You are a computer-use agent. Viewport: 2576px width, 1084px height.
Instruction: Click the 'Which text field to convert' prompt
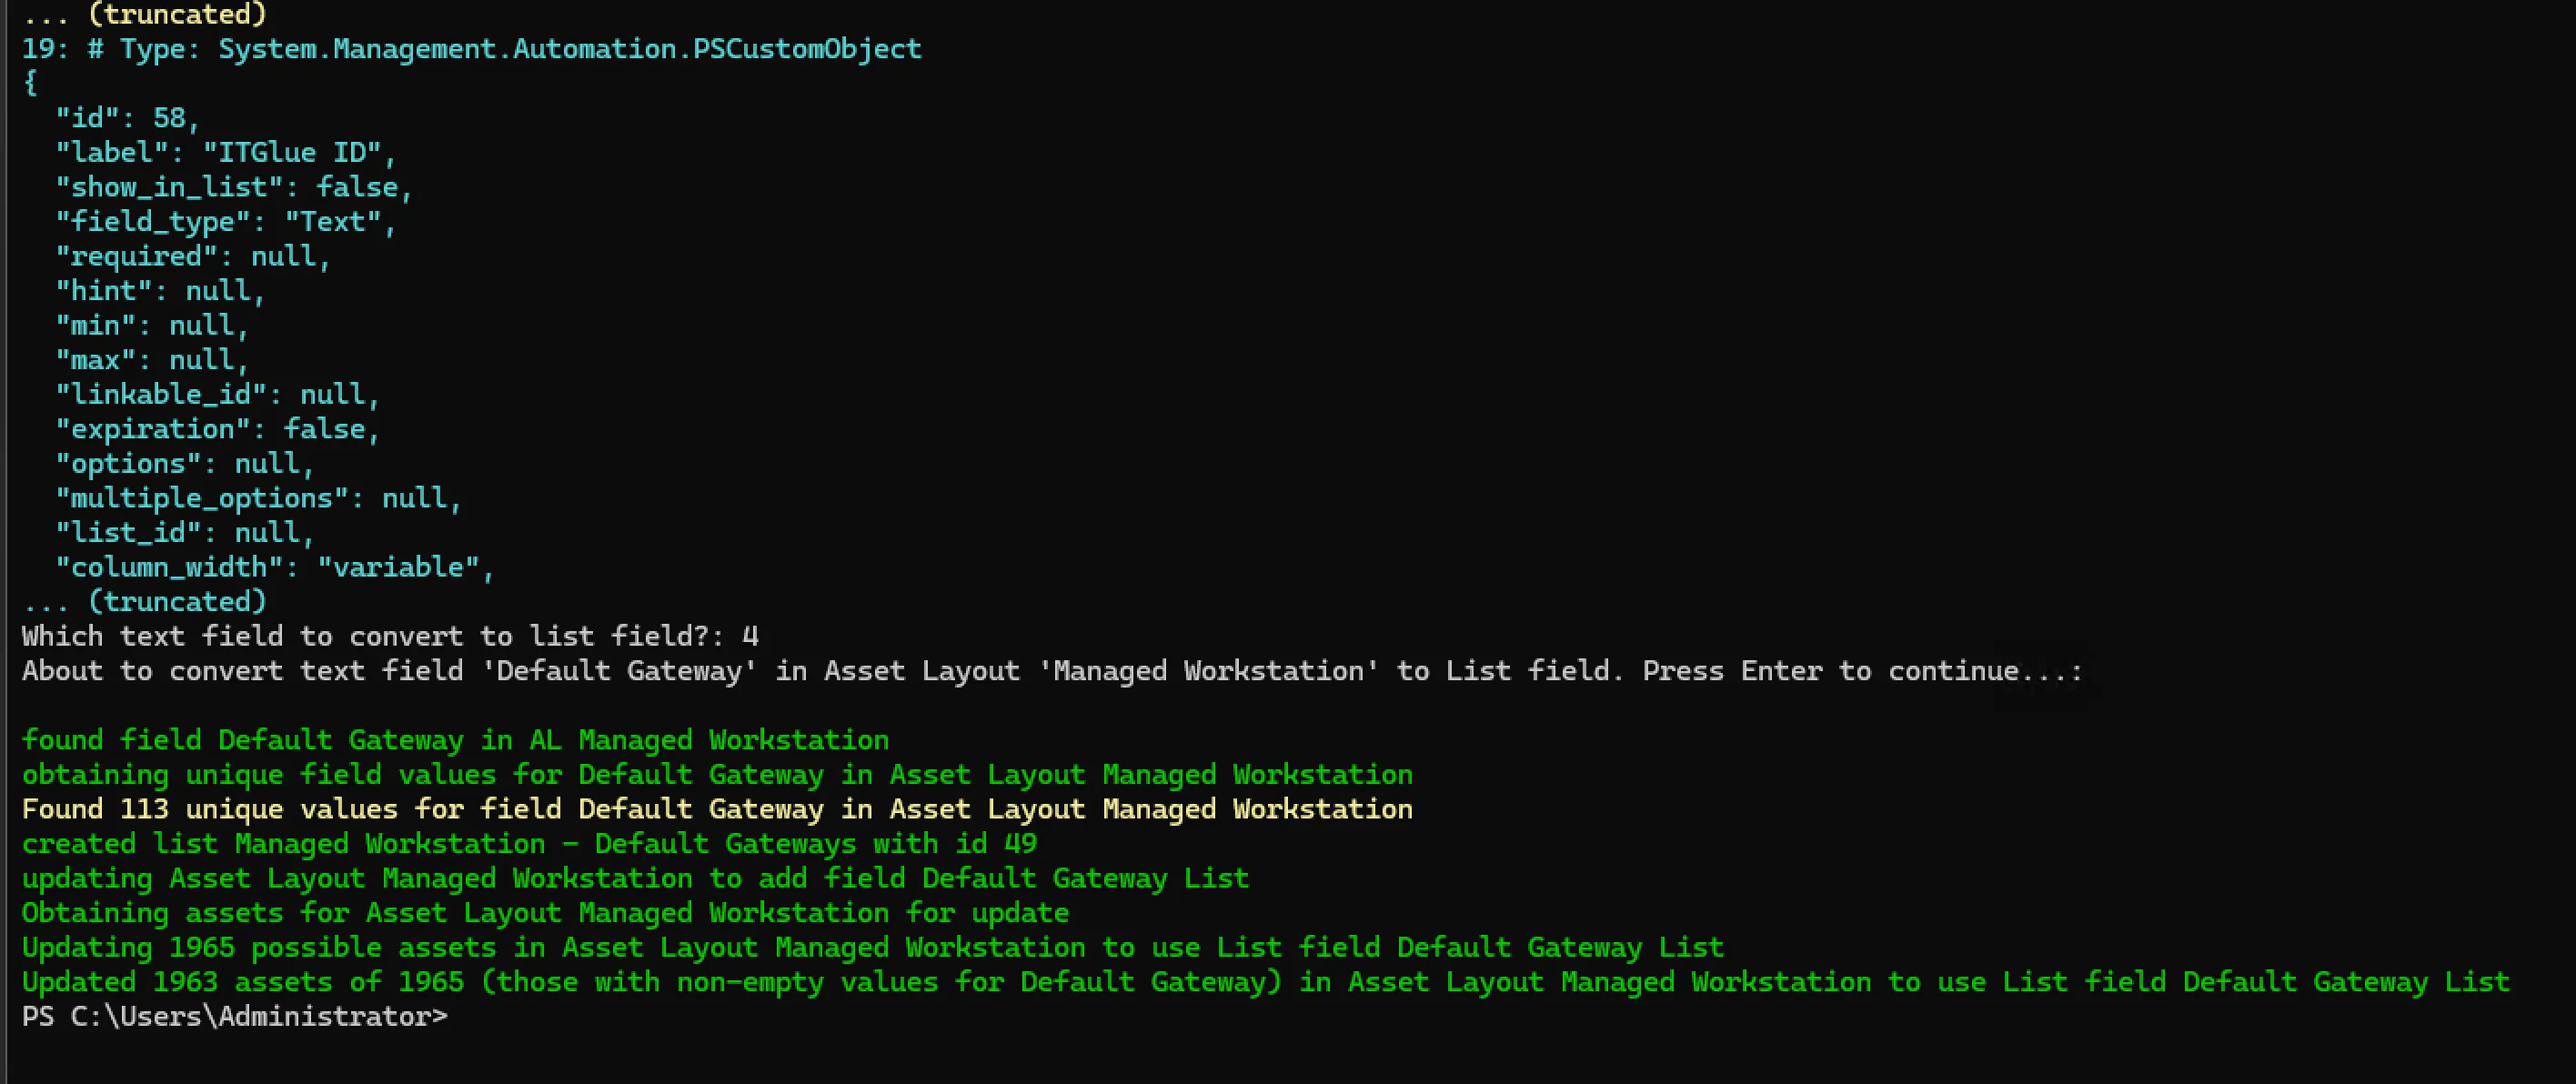(x=390, y=637)
